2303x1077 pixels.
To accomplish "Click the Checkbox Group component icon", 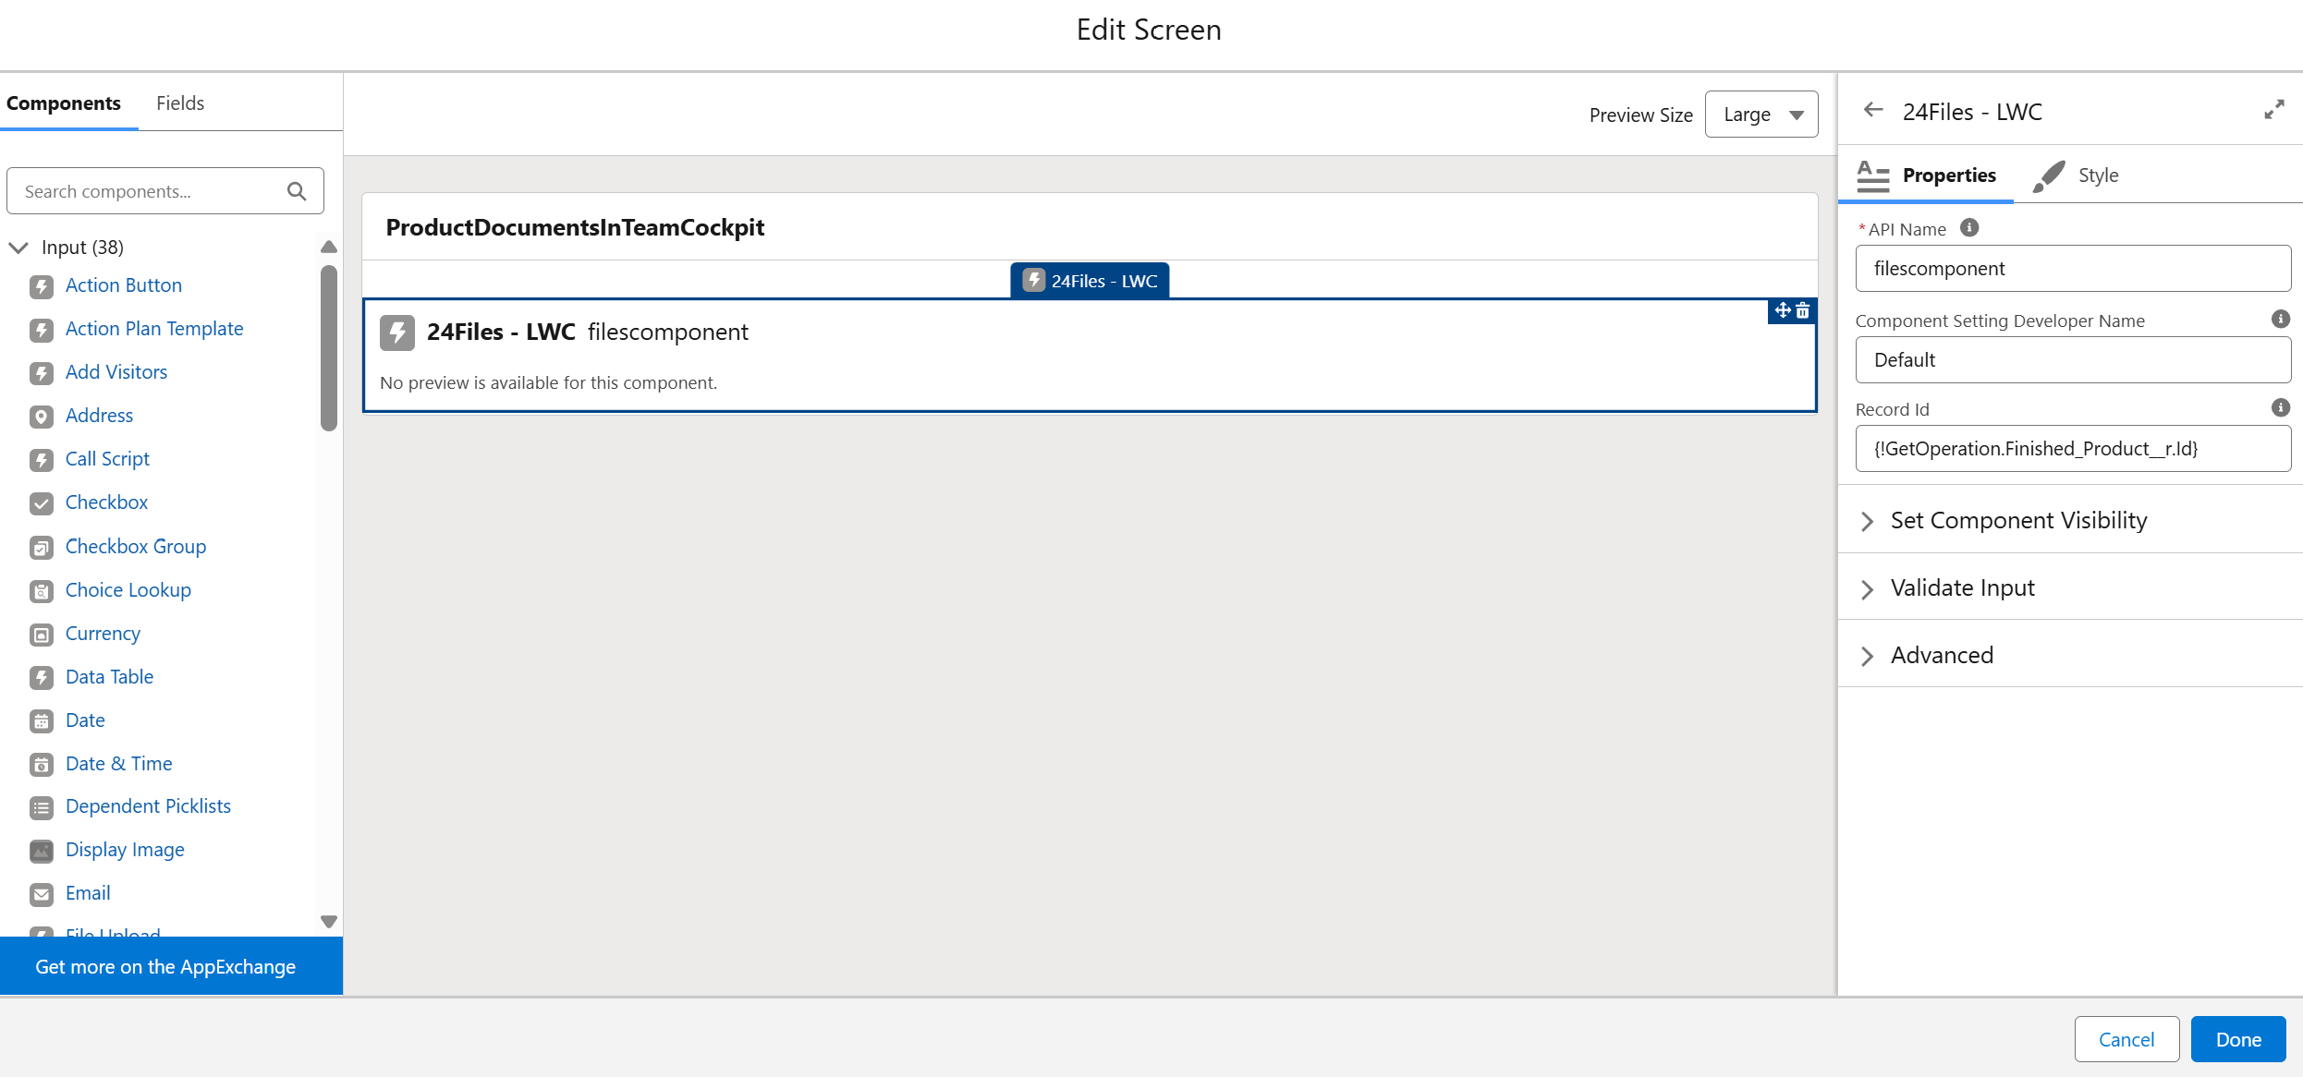I will point(42,548).
